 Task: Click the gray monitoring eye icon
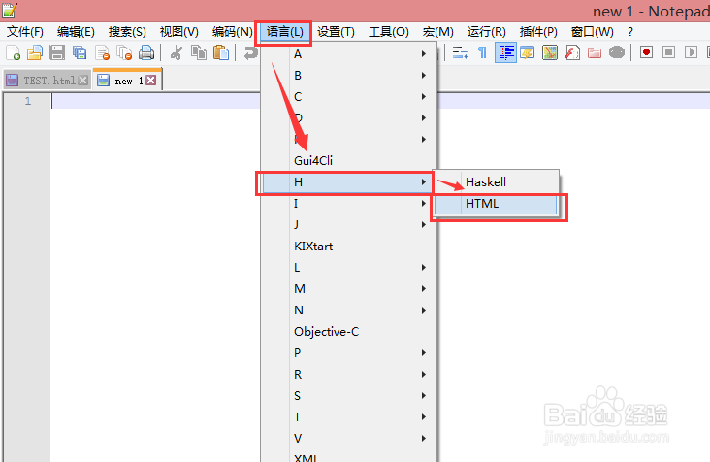click(x=616, y=53)
